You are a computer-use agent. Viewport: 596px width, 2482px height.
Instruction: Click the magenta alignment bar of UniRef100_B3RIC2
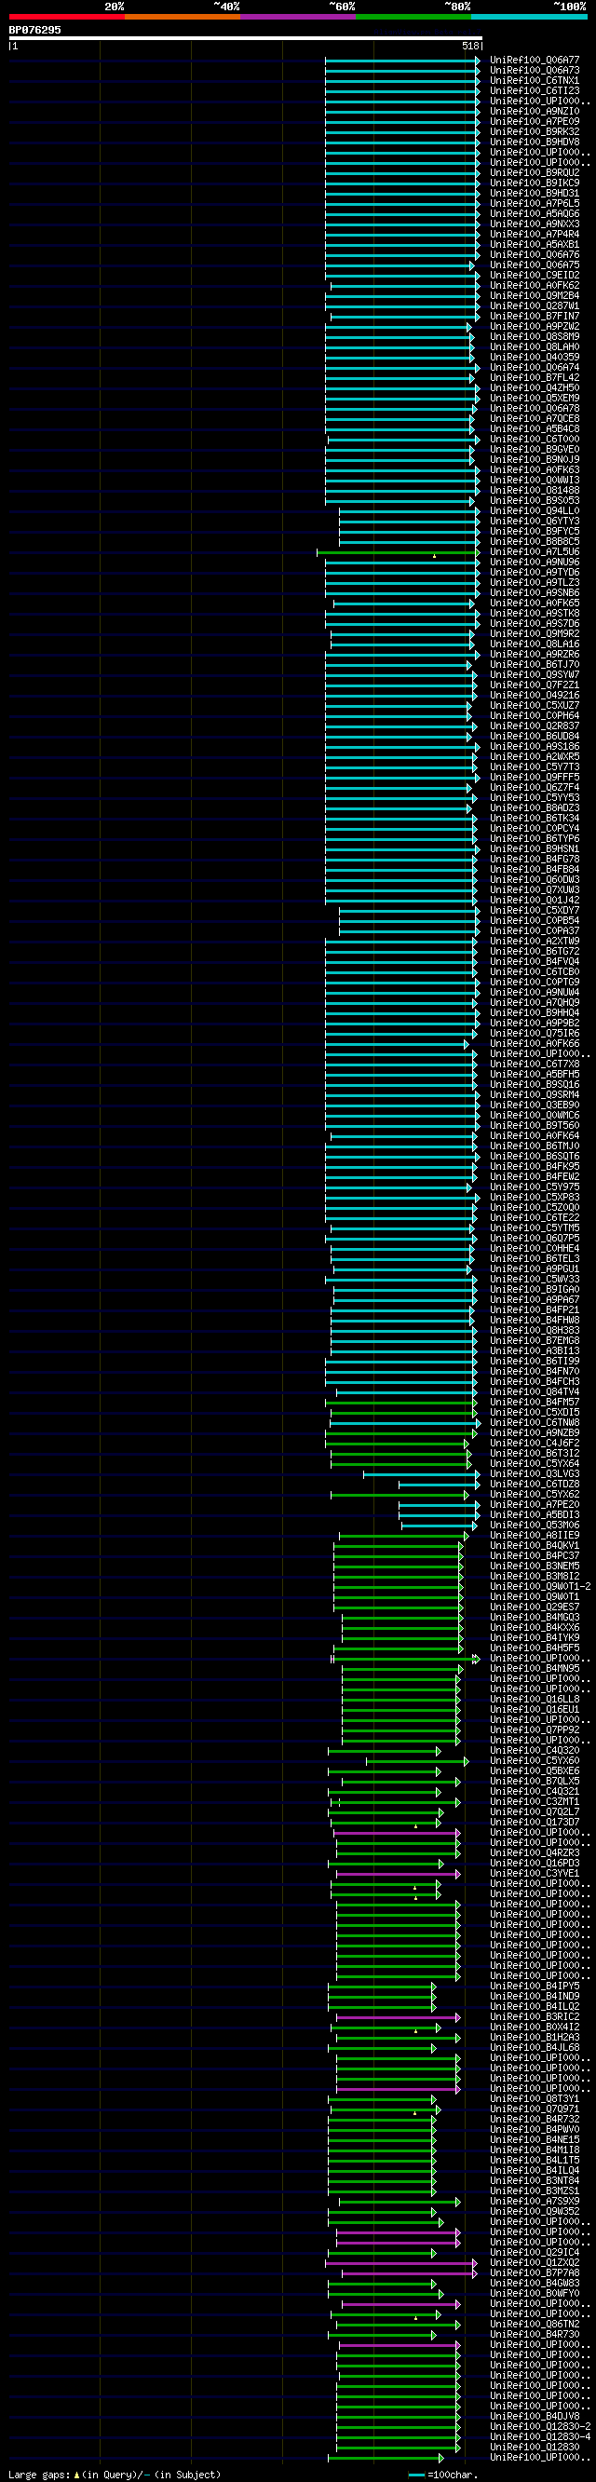398,2016
